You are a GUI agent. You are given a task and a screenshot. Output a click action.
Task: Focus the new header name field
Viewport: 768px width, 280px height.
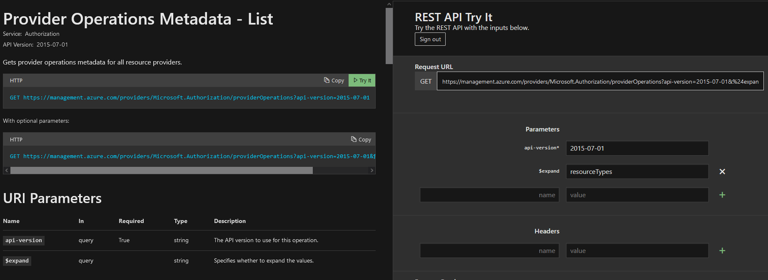pyautogui.click(x=489, y=250)
